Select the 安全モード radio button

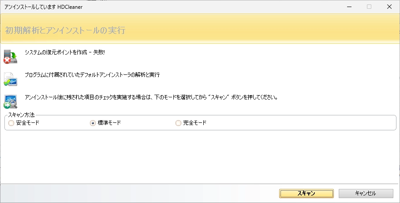11,123
